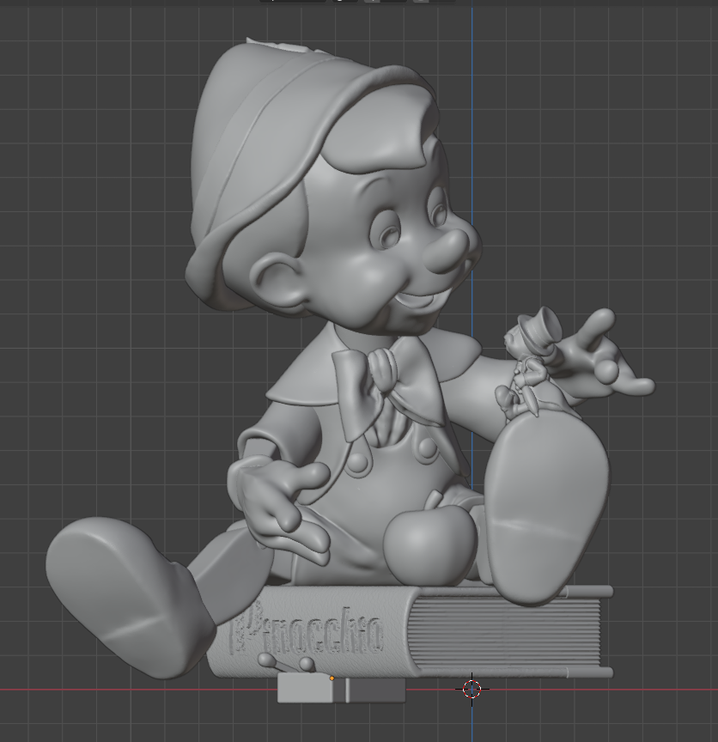The width and height of the screenshot is (718, 742).
Task: Click the page edges of the book
Action: point(505,632)
